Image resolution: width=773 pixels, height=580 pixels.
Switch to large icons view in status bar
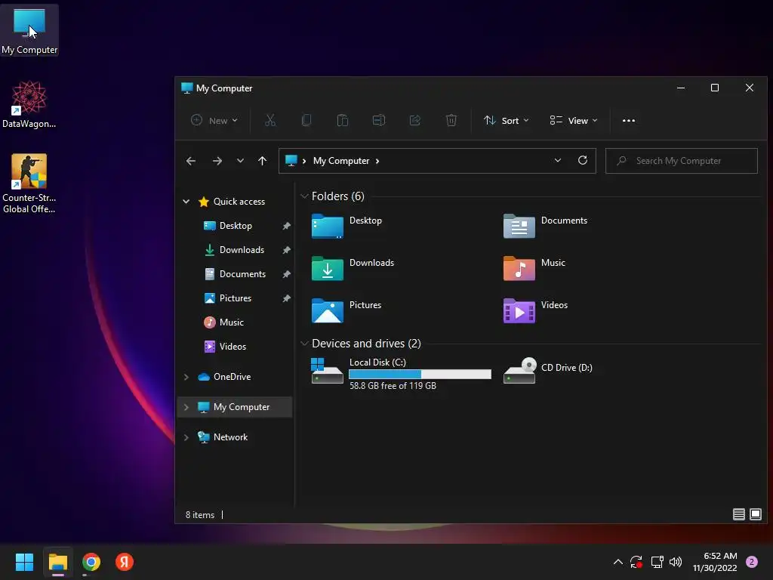click(755, 514)
